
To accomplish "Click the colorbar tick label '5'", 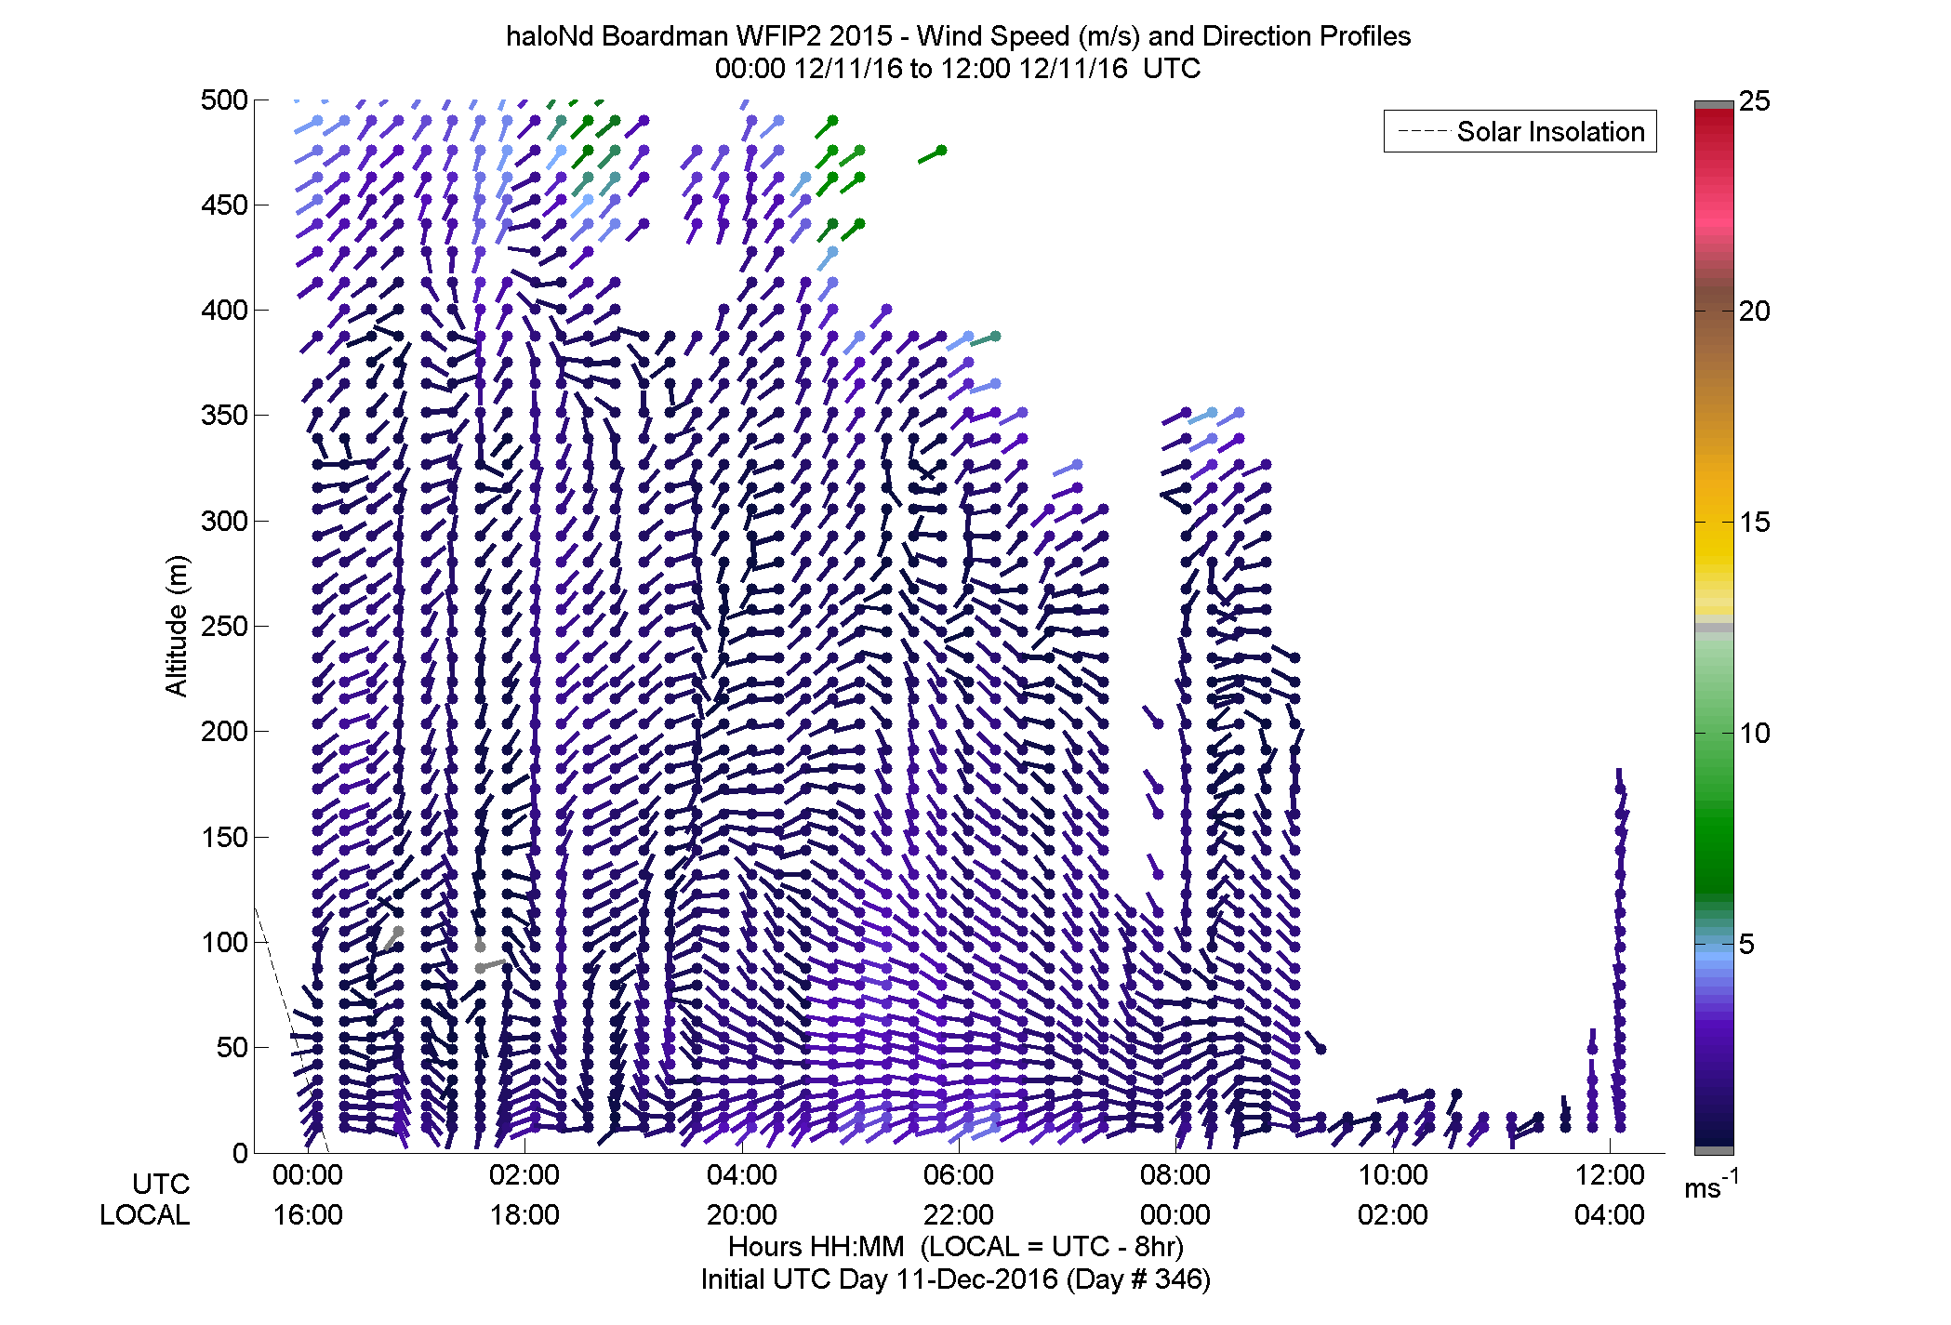I will click(x=1746, y=945).
